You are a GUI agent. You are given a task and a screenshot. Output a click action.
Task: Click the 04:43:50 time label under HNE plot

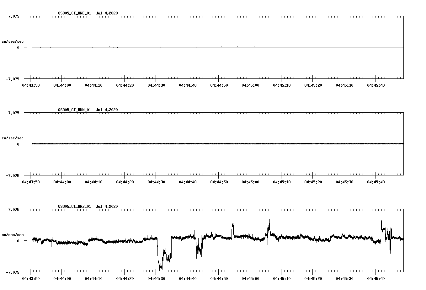pyautogui.click(x=31, y=85)
